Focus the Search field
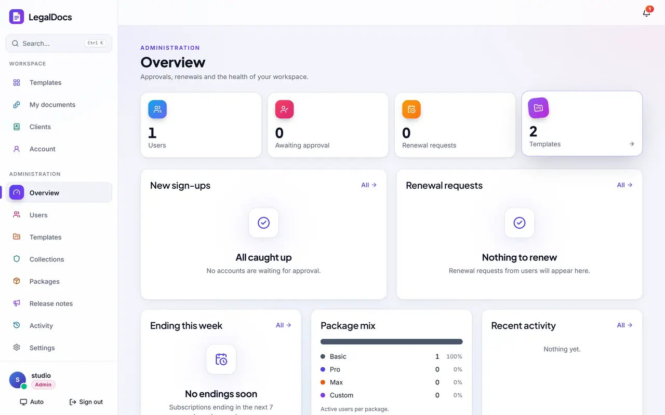665x415 pixels. (59, 44)
